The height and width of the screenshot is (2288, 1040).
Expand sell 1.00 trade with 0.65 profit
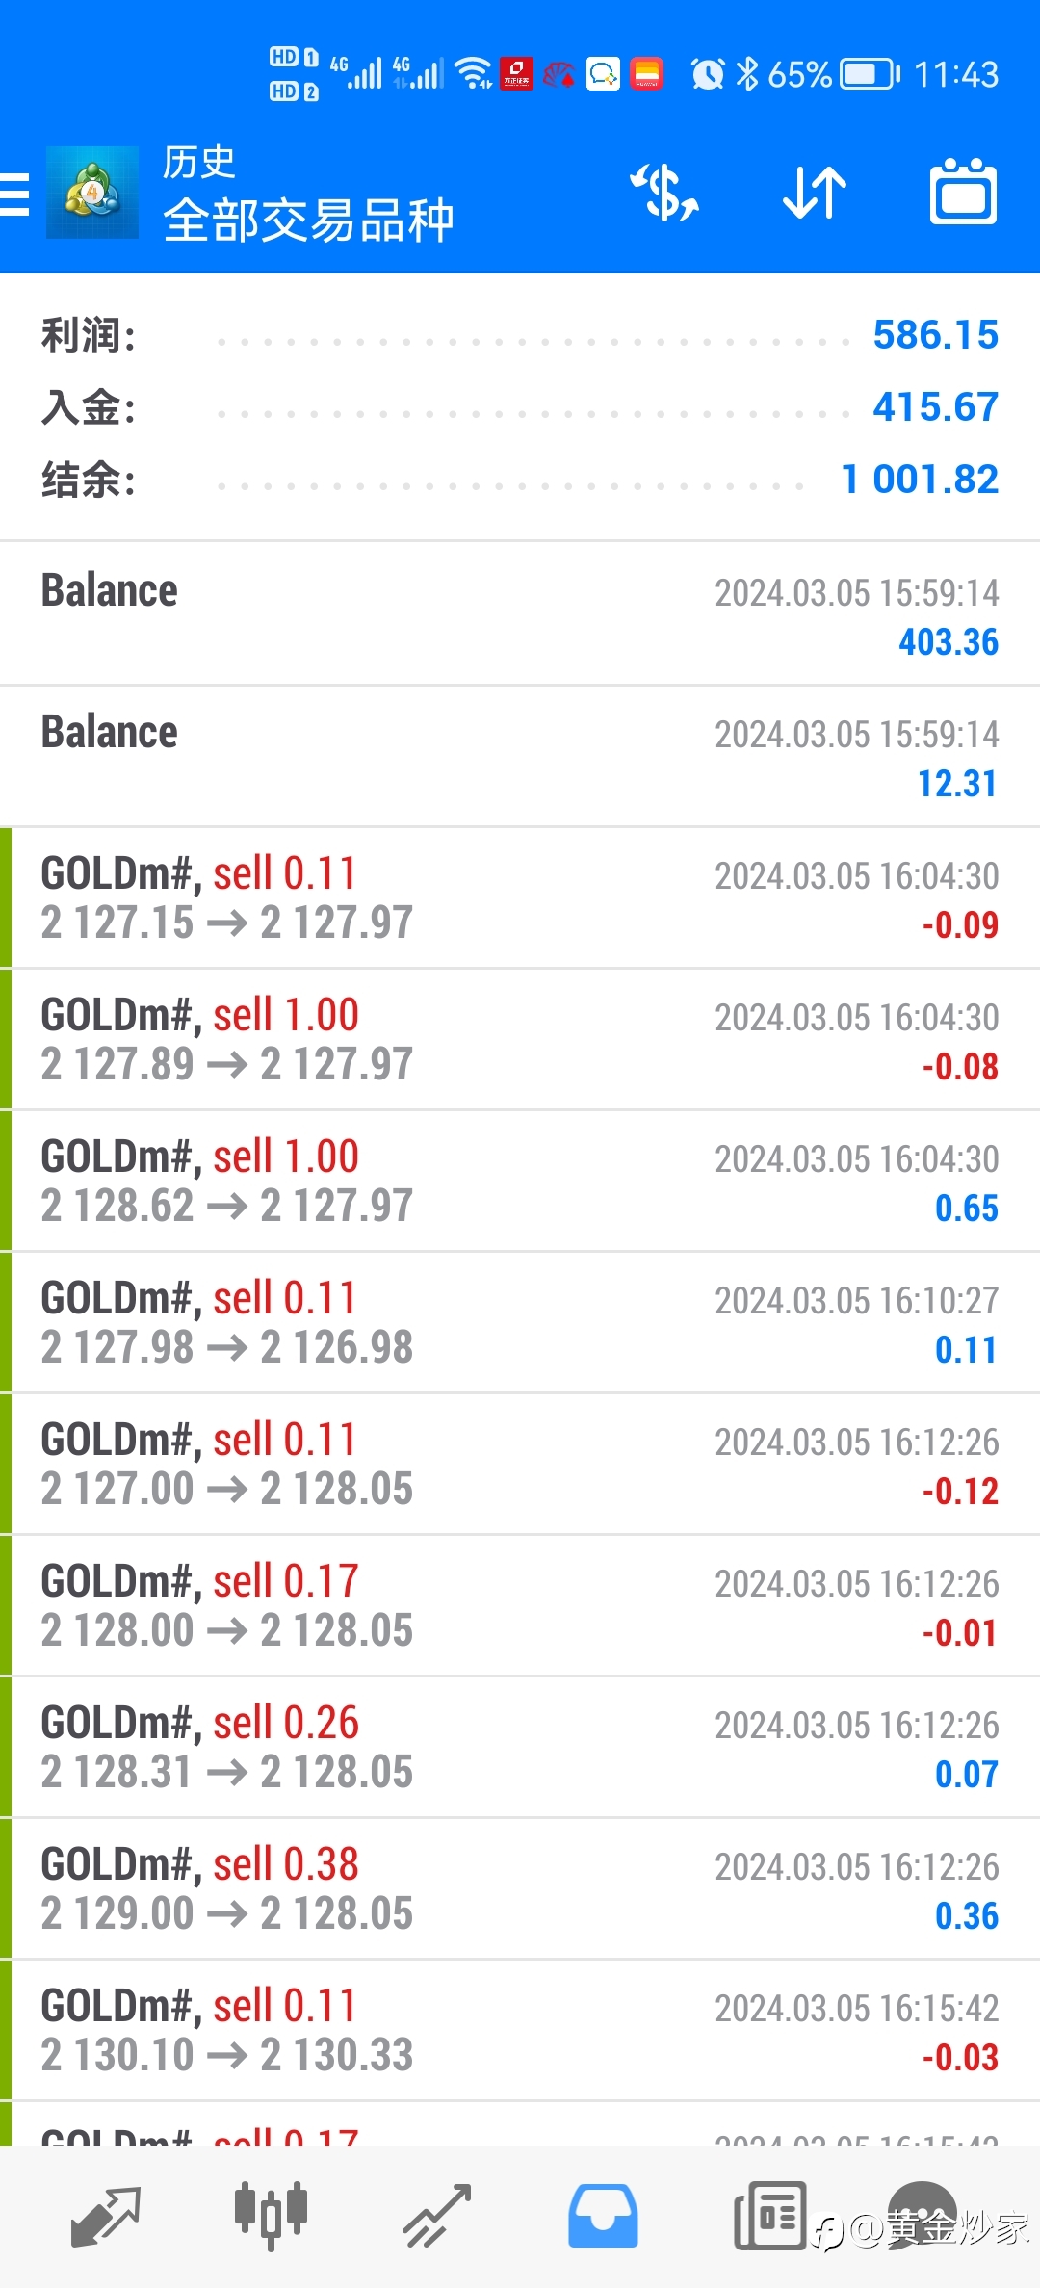point(520,1181)
